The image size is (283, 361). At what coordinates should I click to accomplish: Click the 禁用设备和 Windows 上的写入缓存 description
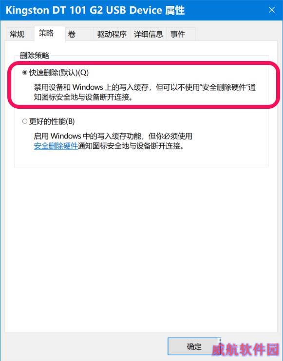tap(145, 92)
